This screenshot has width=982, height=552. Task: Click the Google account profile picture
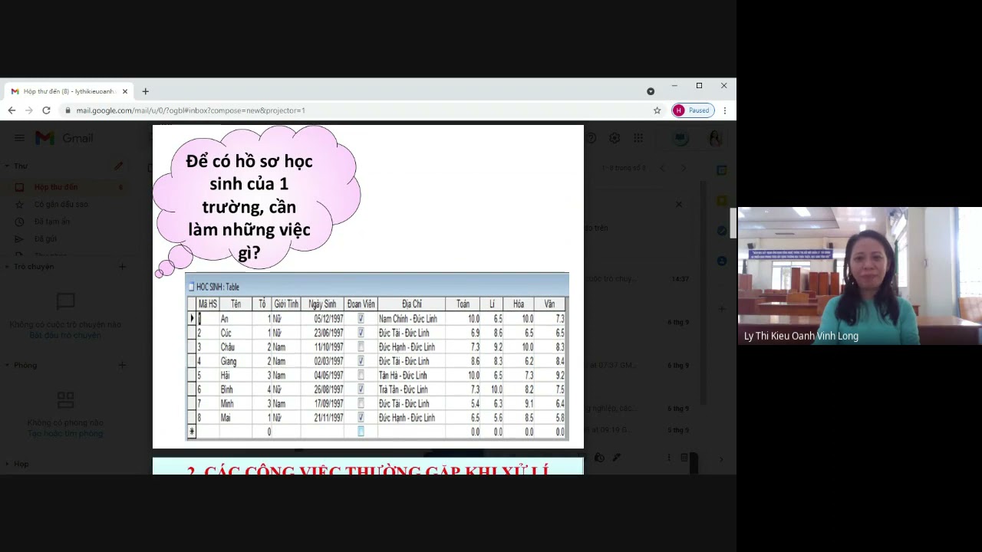[715, 138]
